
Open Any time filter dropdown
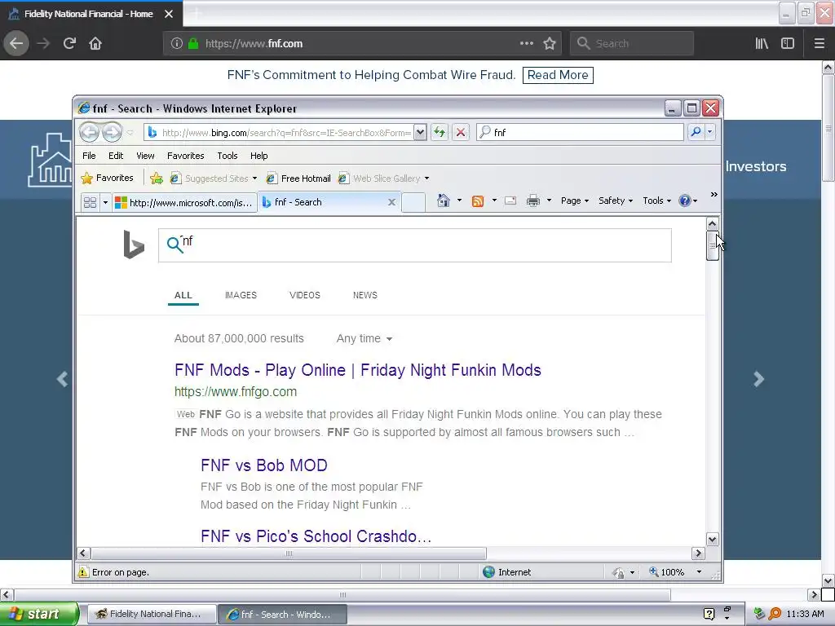[364, 338]
